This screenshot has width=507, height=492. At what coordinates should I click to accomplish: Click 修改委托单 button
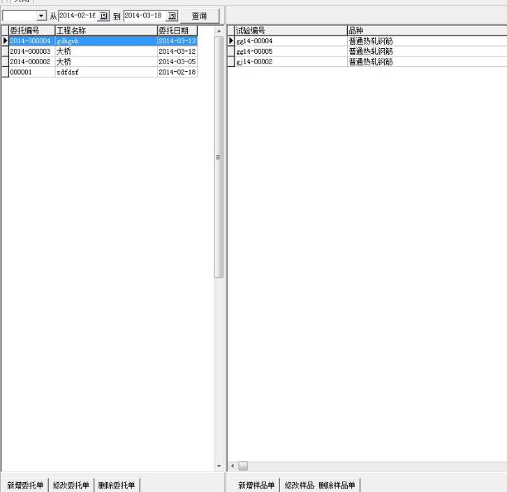click(71, 485)
